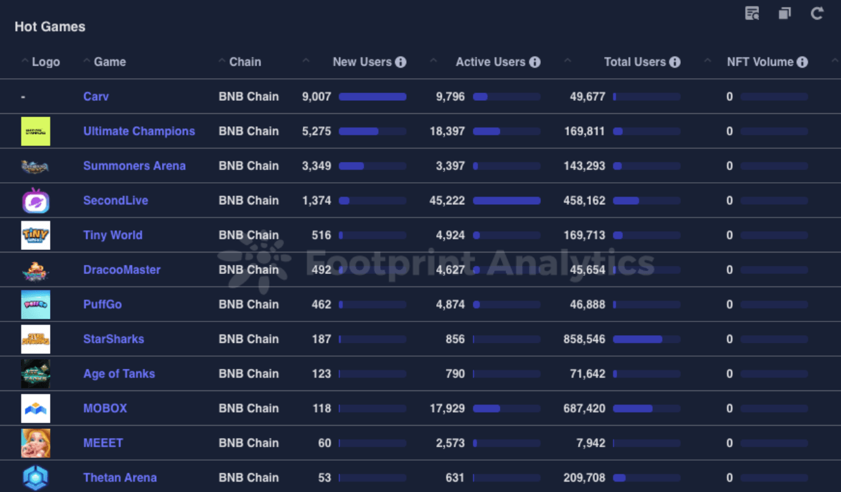
Task: Click the refresh icon in top-right corner
Action: pyautogui.click(x=817, y=13)
